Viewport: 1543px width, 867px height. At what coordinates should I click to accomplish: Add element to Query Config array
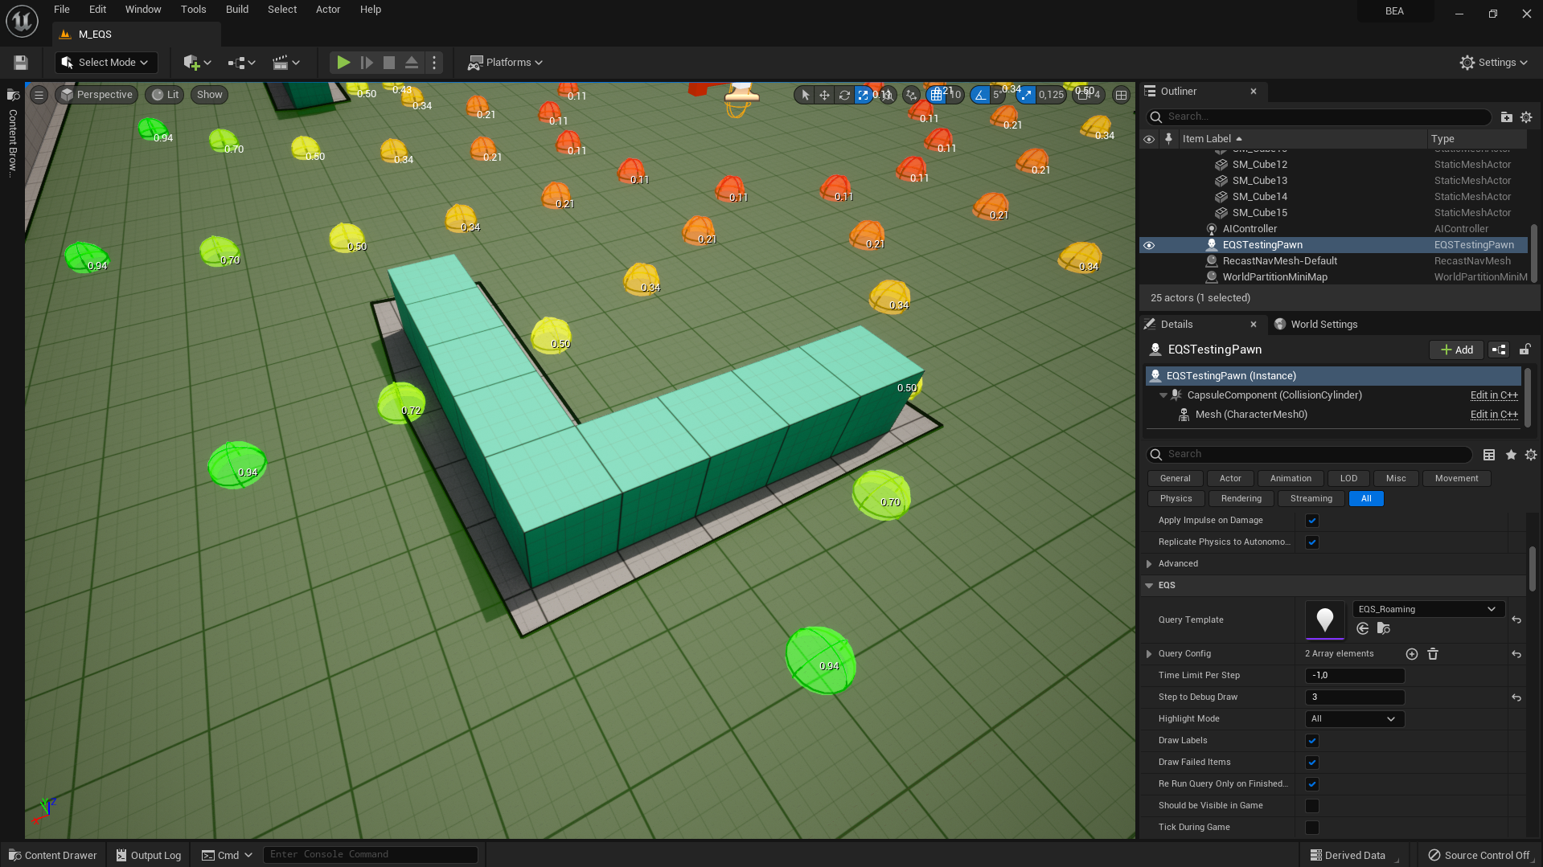click(1411, 654)
